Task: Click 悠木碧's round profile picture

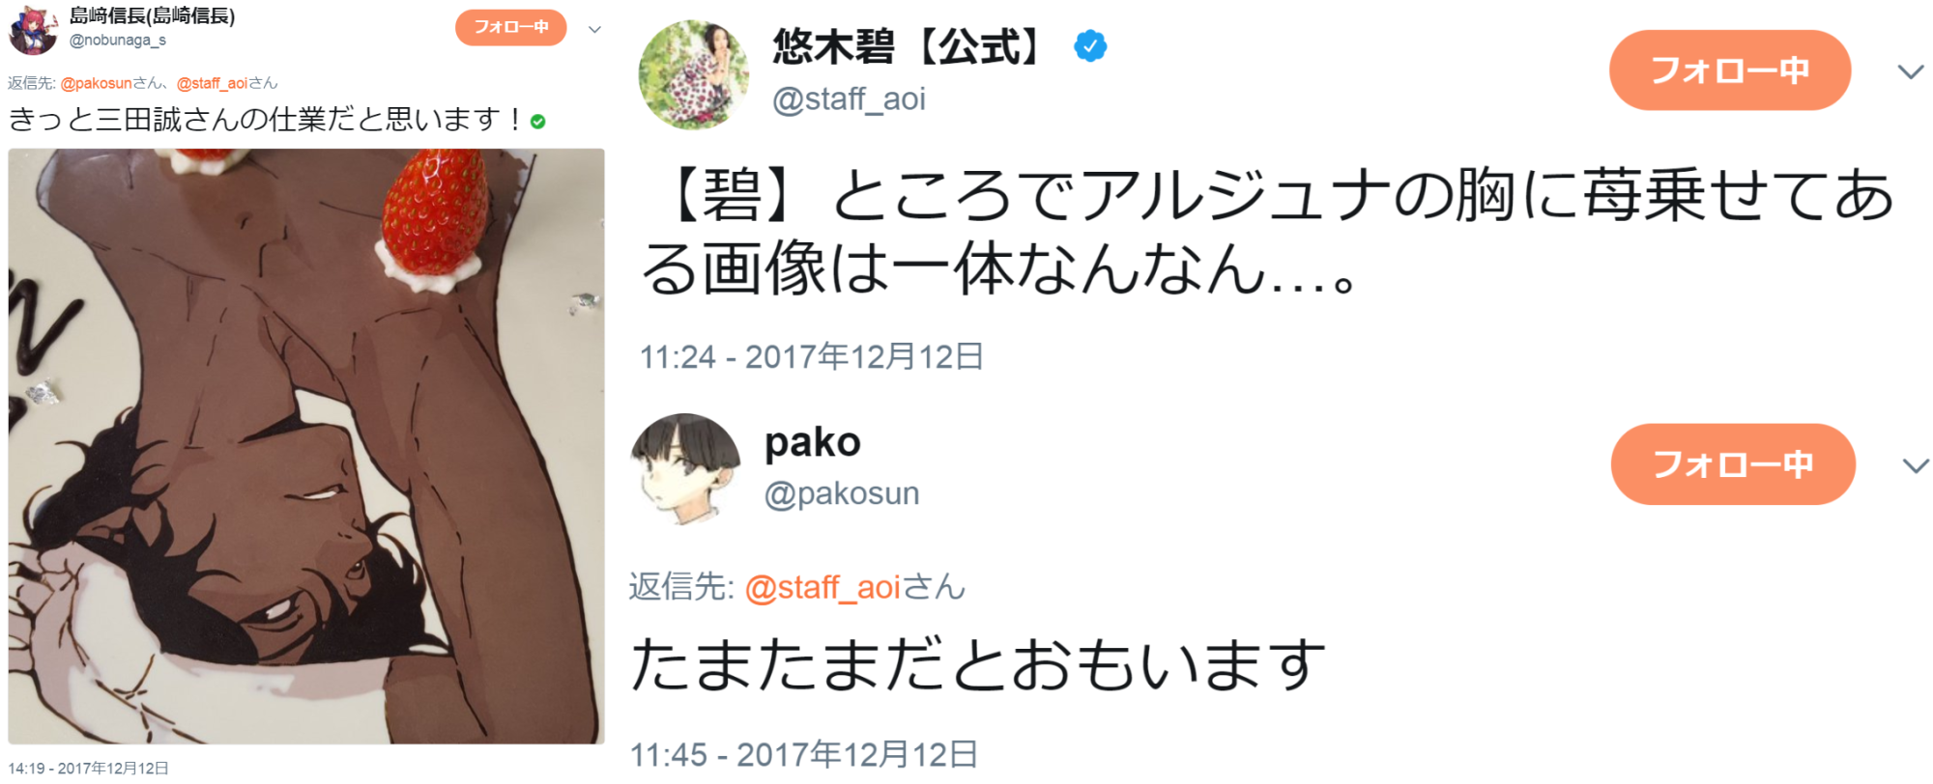Action: click(x=693, y=74)
